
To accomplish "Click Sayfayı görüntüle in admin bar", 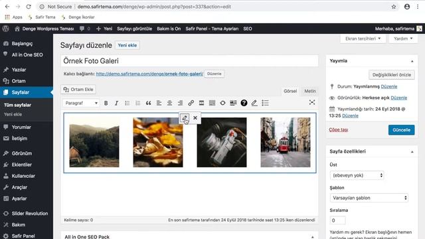I will 134,29.
